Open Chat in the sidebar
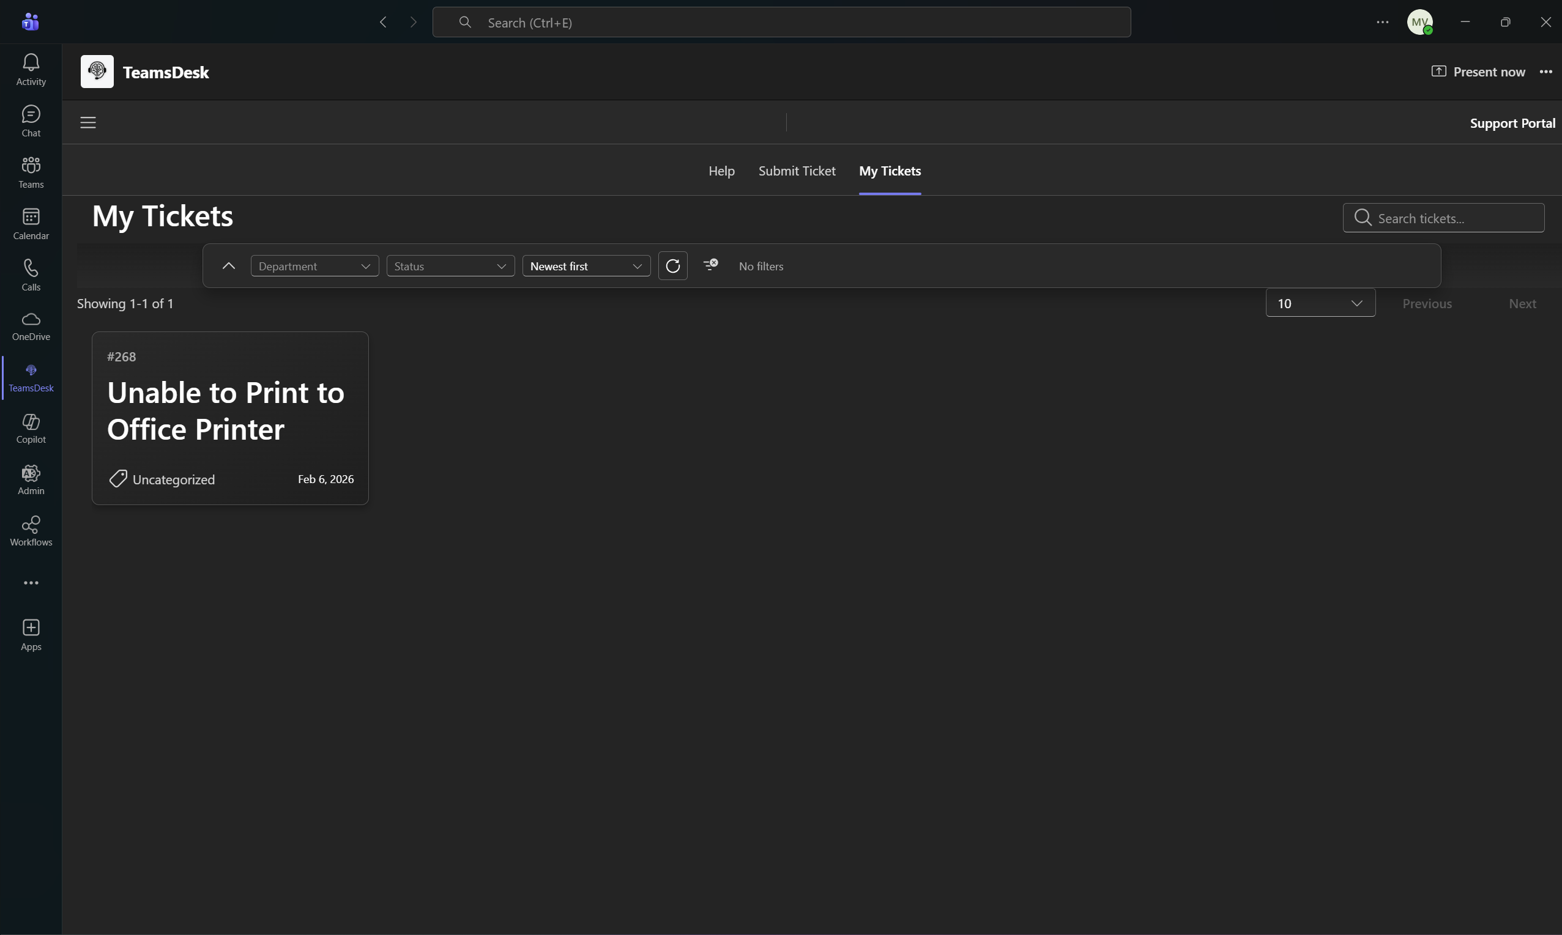Image resolution: width=1562 pixels, height=935 pixels. click(x=31, y=120)
